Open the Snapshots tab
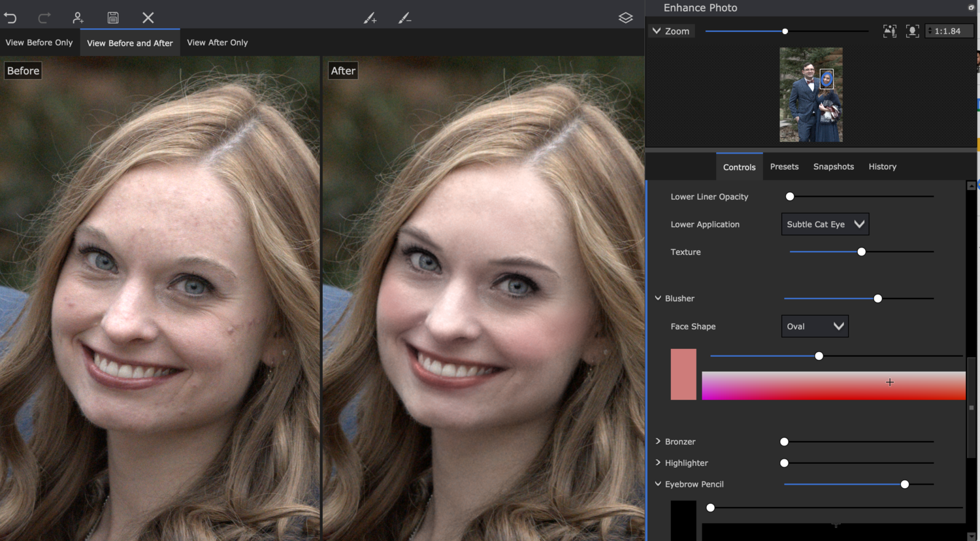Screen dimensions: 980x541 pos(834,167)
